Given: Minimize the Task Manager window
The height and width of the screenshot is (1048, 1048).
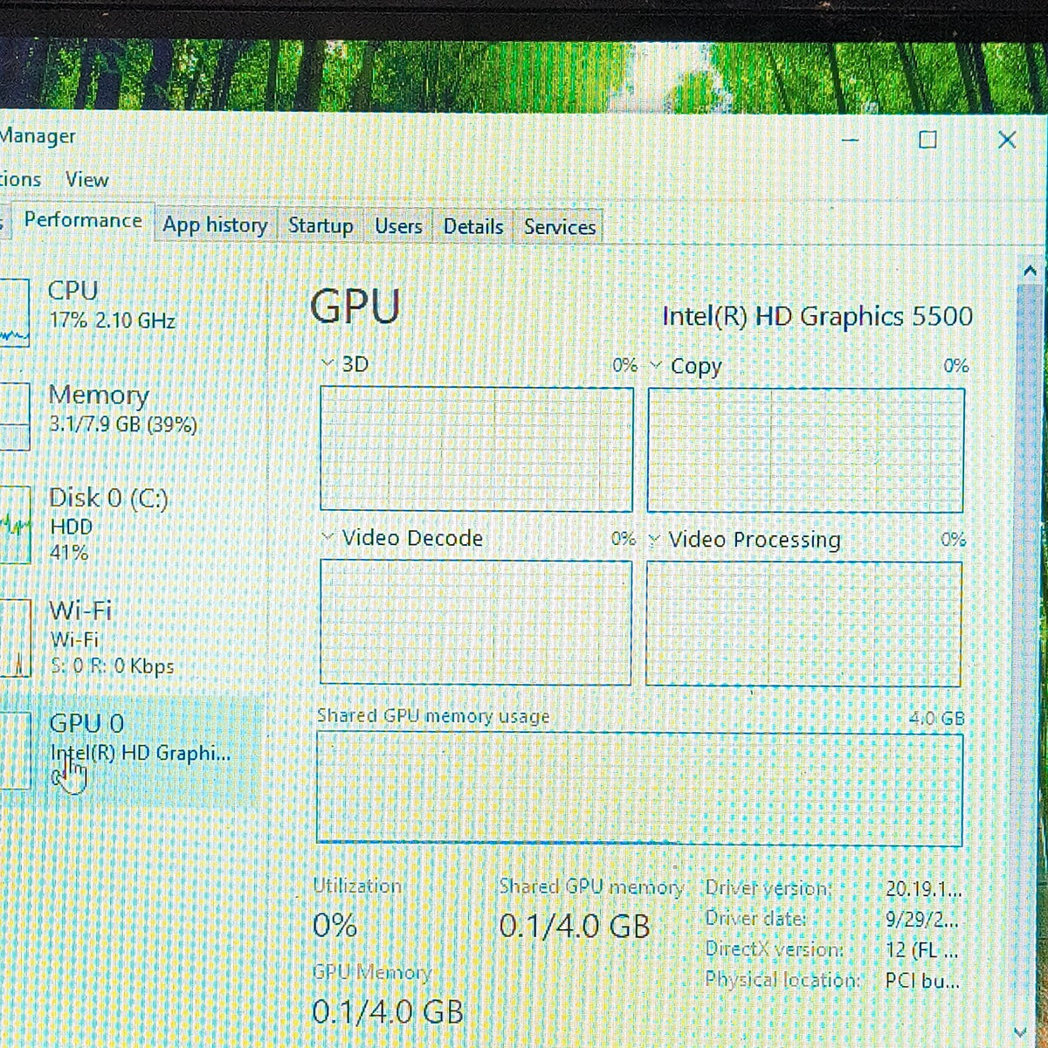Looking at the screenshot, I should pyautogui.click(x=850, y=140).
